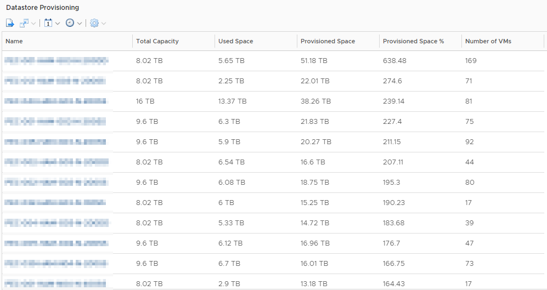This screenshot has width=547, height=290.
Task: Click the 13.37 TB used space cell
Action: pos(232,101)
